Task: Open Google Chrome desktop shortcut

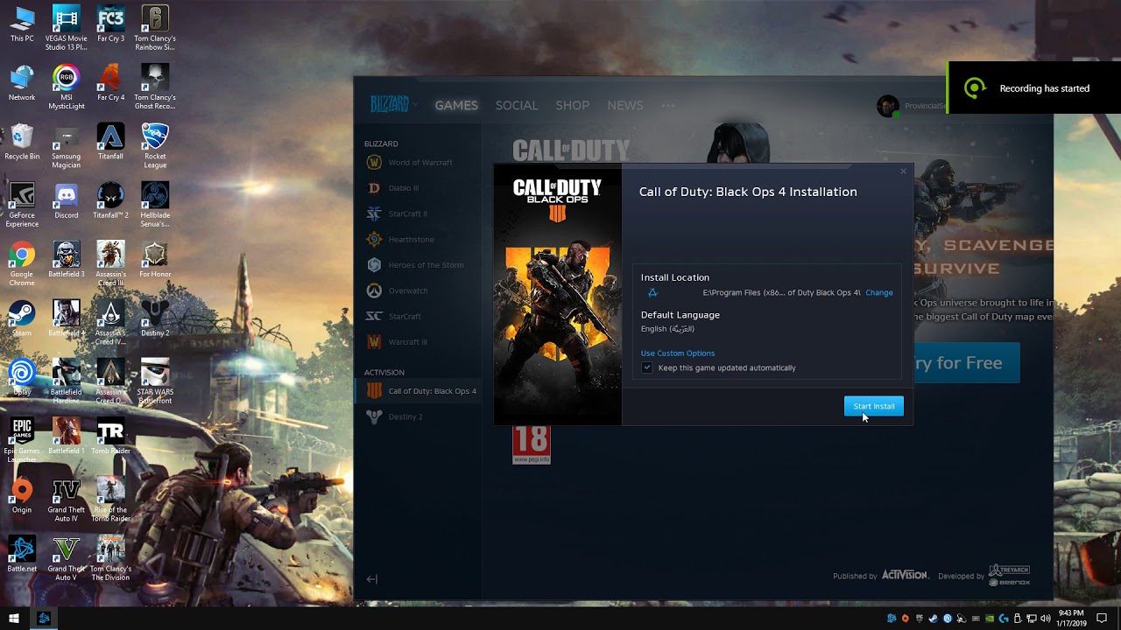Action: 22,264
